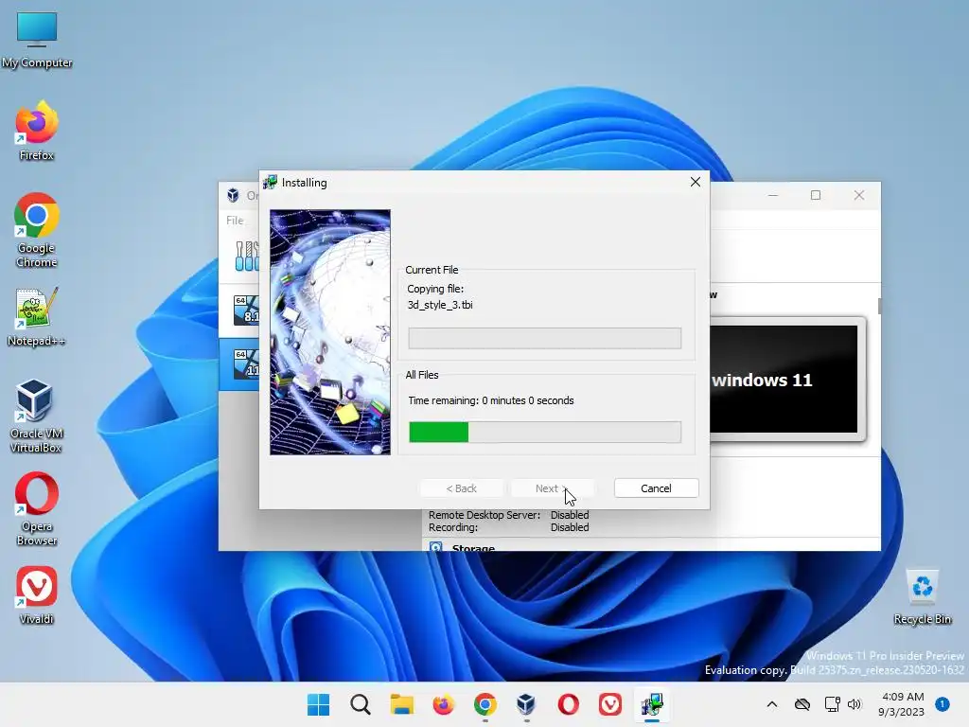The height and width of the screenshot is (727, 969).
Task: Open Notepad++ desktop shortcut
Action: (37, 316)
